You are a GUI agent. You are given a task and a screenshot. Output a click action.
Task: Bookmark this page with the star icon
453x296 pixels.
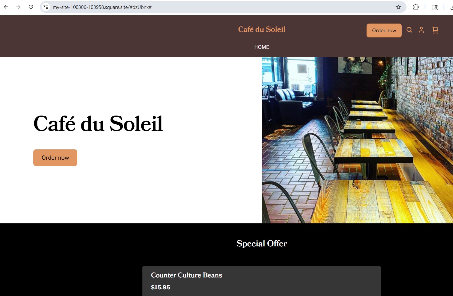[398, 7]
